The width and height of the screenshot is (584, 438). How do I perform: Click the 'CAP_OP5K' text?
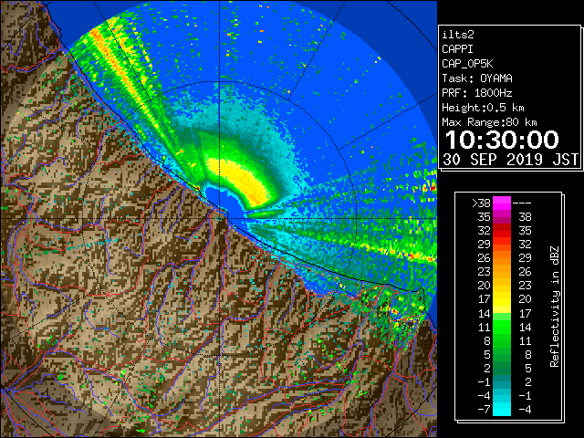click(x=467, y=64)
